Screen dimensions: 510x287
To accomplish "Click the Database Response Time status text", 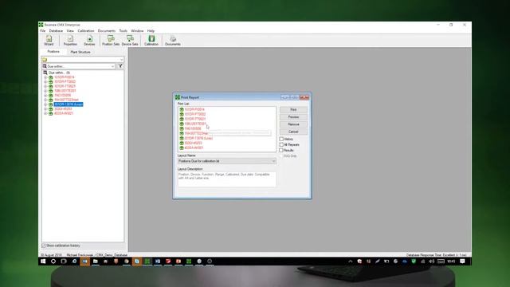I will click(x=436, y=255).
